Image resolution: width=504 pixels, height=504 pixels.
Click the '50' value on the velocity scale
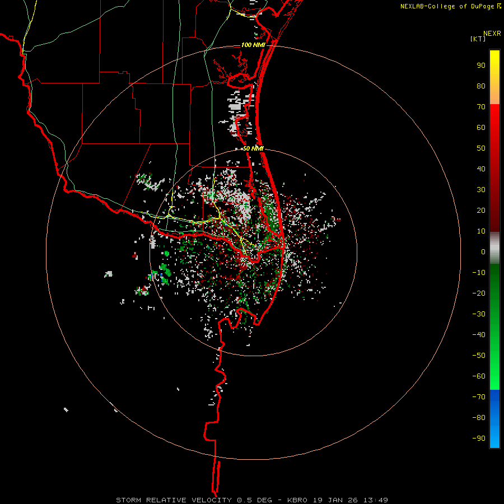tap(481, 148)
